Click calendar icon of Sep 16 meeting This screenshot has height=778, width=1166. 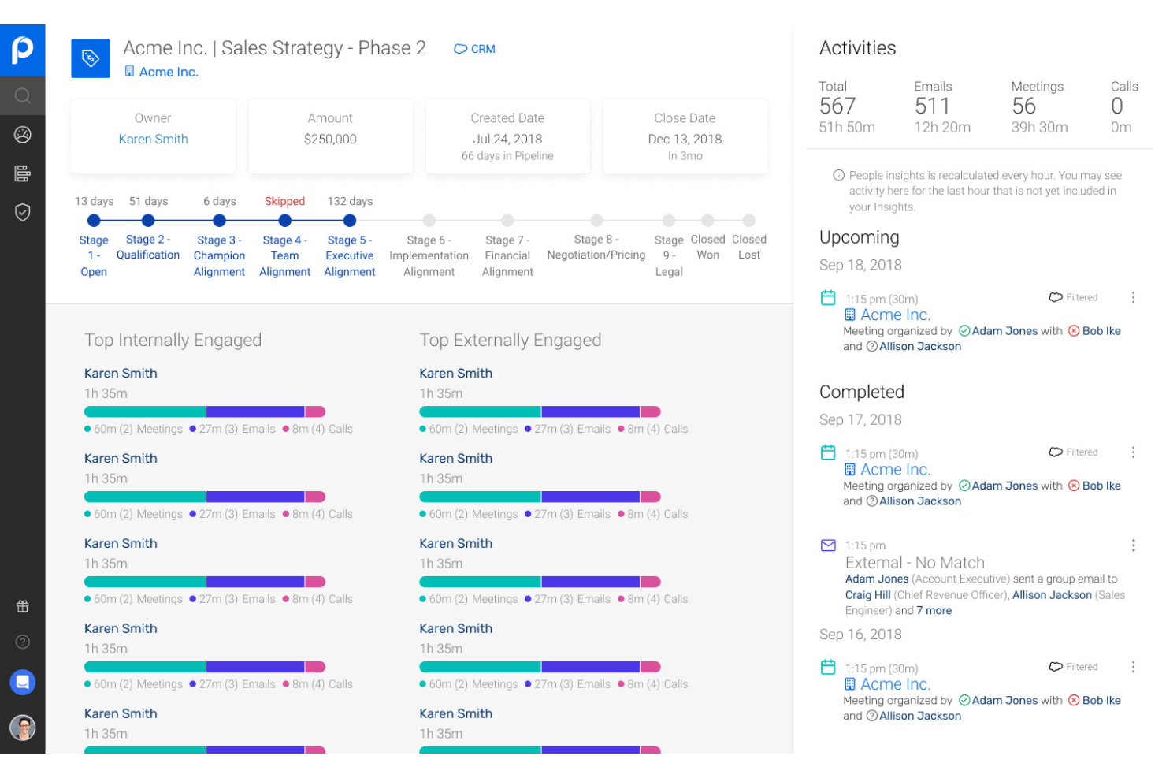[x=828, y=667]
